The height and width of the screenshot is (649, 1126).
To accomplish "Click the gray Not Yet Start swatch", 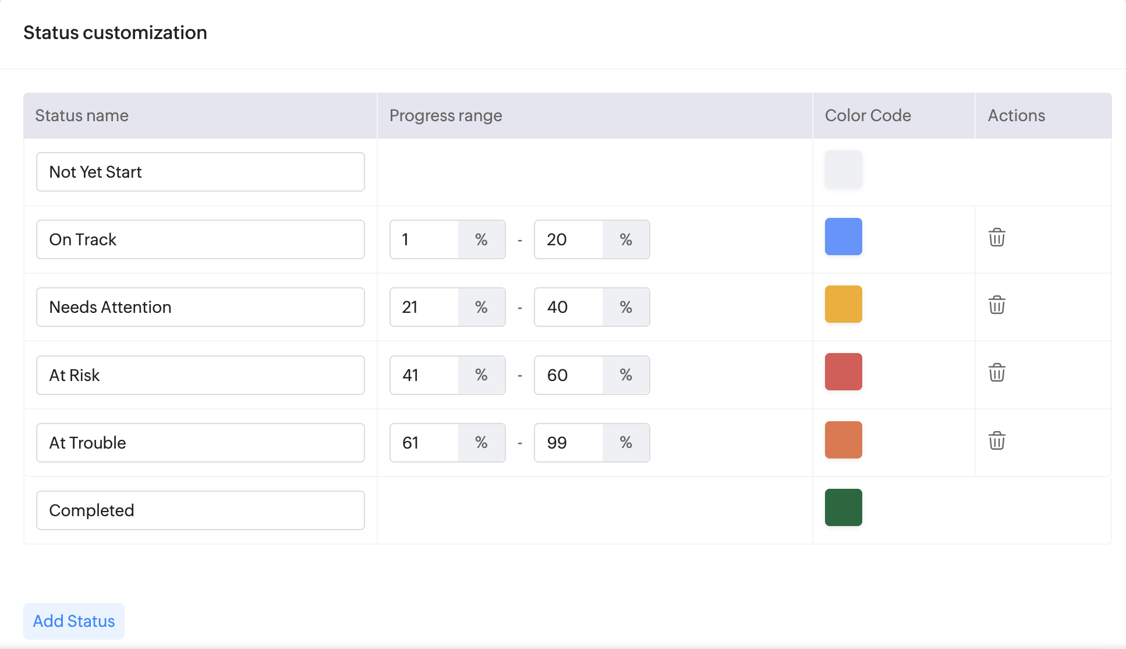I will click(x=843, y=170).
